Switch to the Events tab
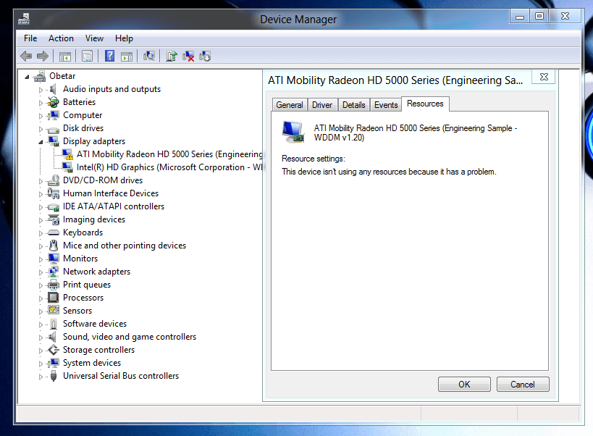593x436 pixels. (386, 105)
